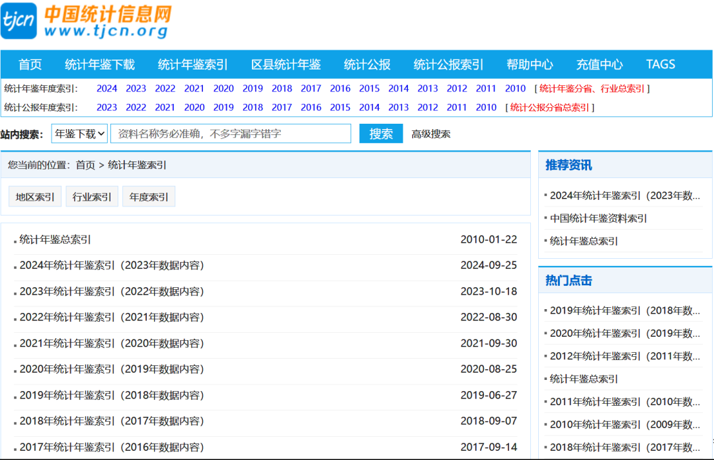Switch to the 地区索引 tab
Screen dimensions: 714x460
(x=35, y=197)
